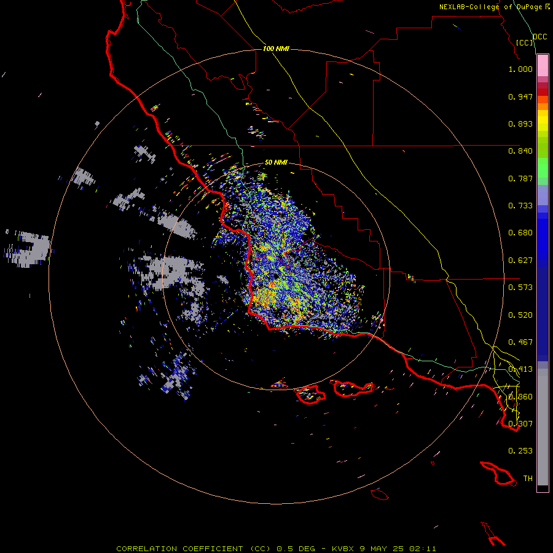Click the 100 NMI range ring label
The height and width of the screenshot is (553, 553).
(x=276, y=49)
